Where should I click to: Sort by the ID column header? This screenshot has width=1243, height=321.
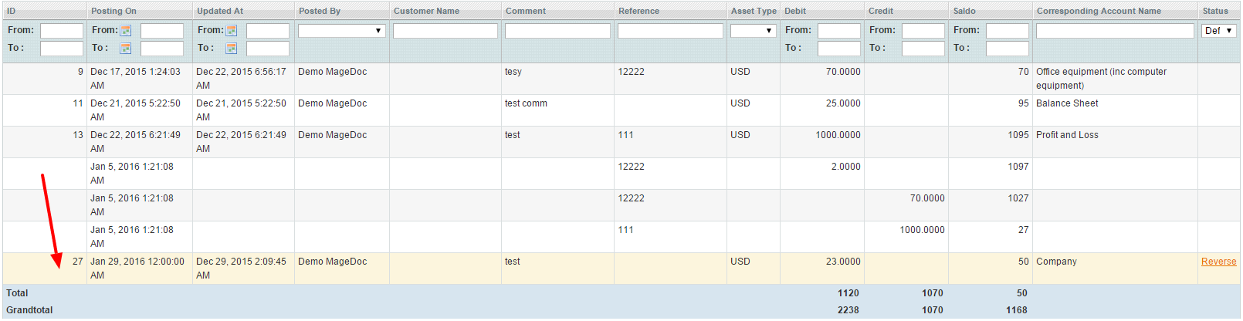pyautogui.click(x=12, y=11)
